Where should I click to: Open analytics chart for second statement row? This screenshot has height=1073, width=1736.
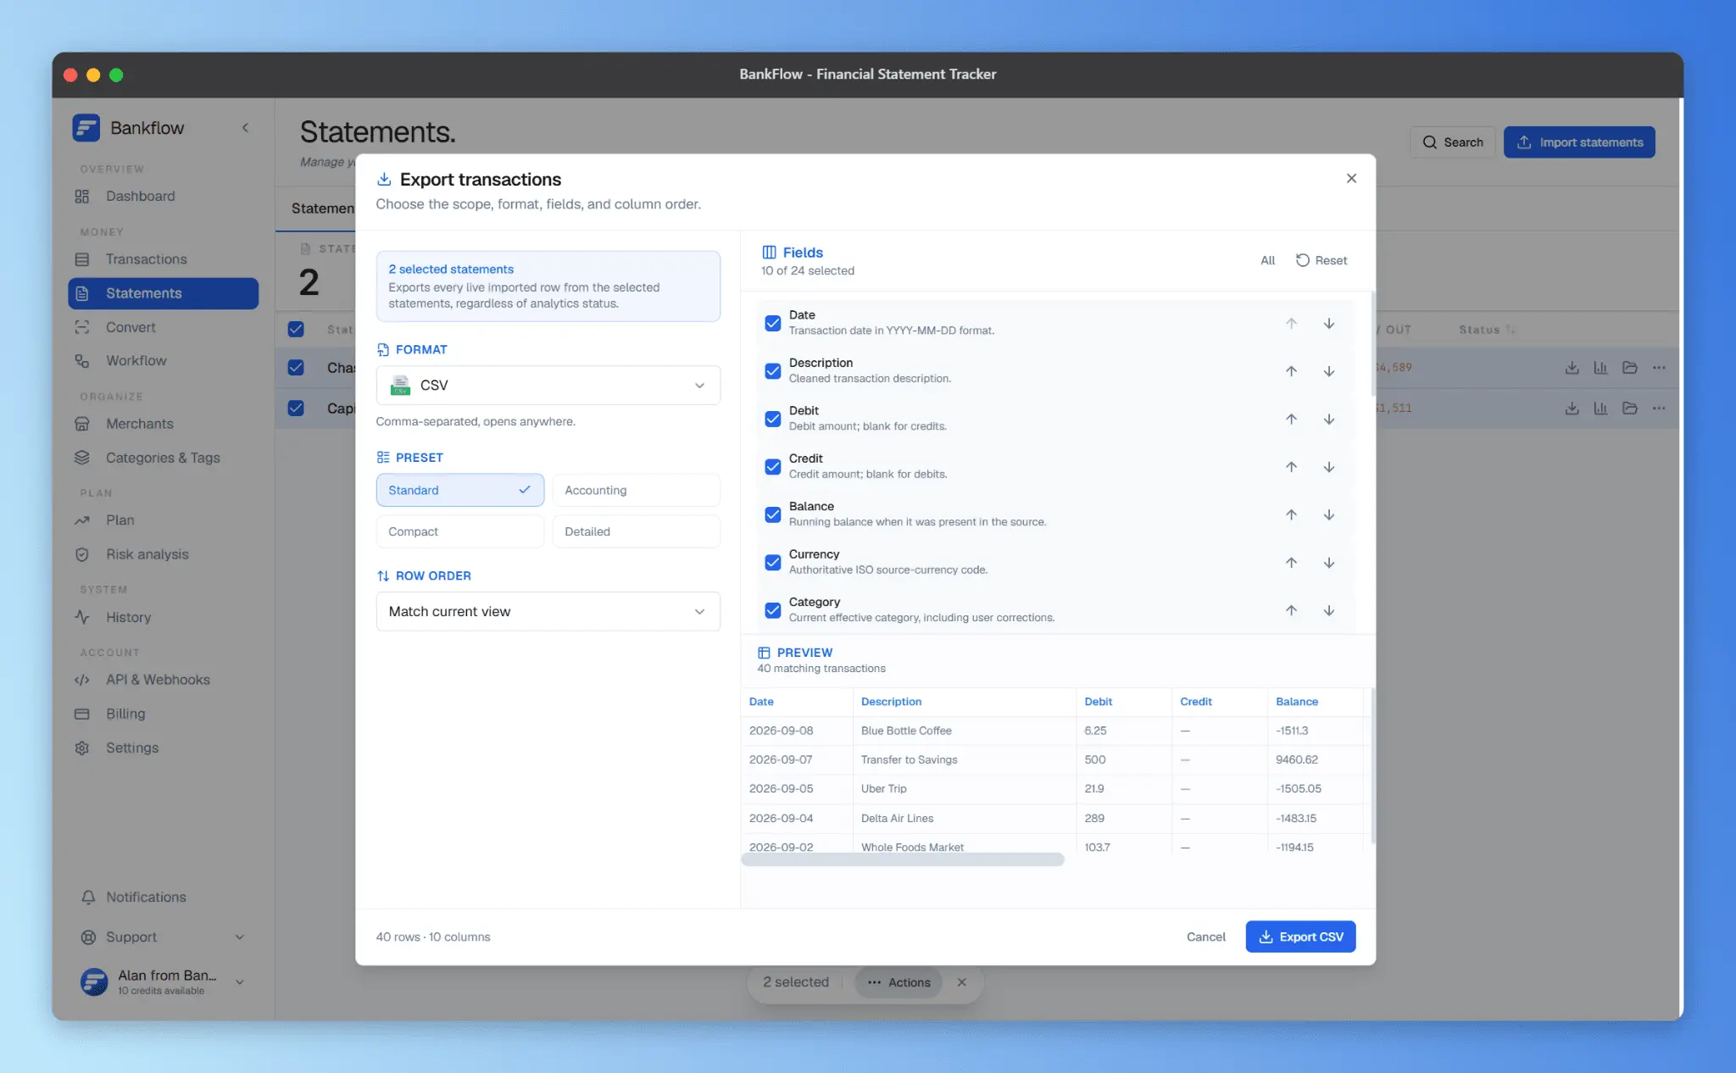point(1600,409)
